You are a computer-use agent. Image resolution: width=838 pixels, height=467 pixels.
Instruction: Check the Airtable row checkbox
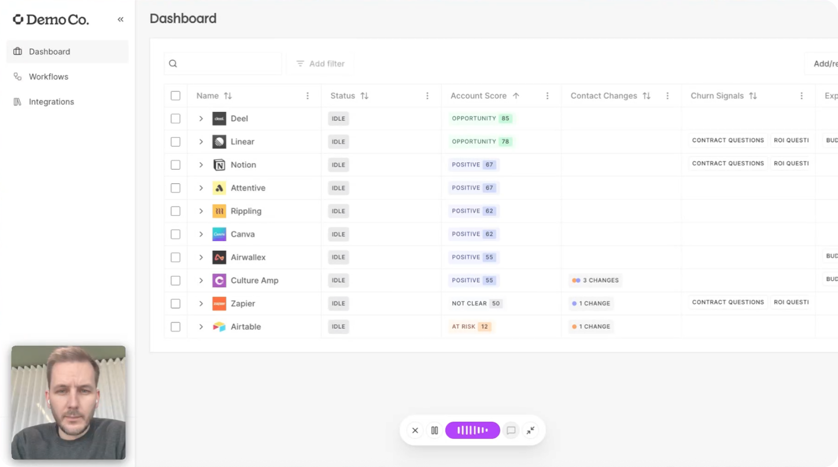[x=176, y=327]
